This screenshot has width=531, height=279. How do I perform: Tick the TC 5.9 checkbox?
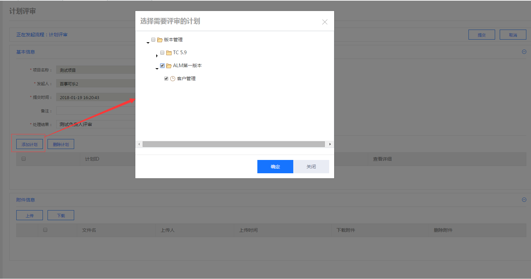click(162, 53)
